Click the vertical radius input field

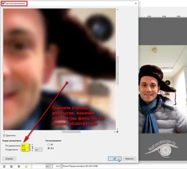(25, 150)
